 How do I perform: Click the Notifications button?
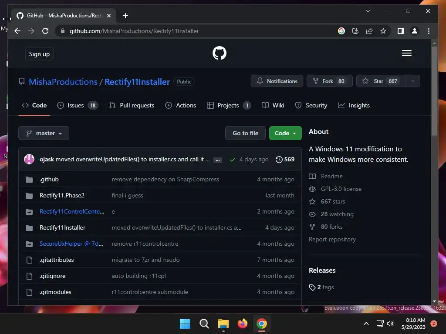(277, 81)
